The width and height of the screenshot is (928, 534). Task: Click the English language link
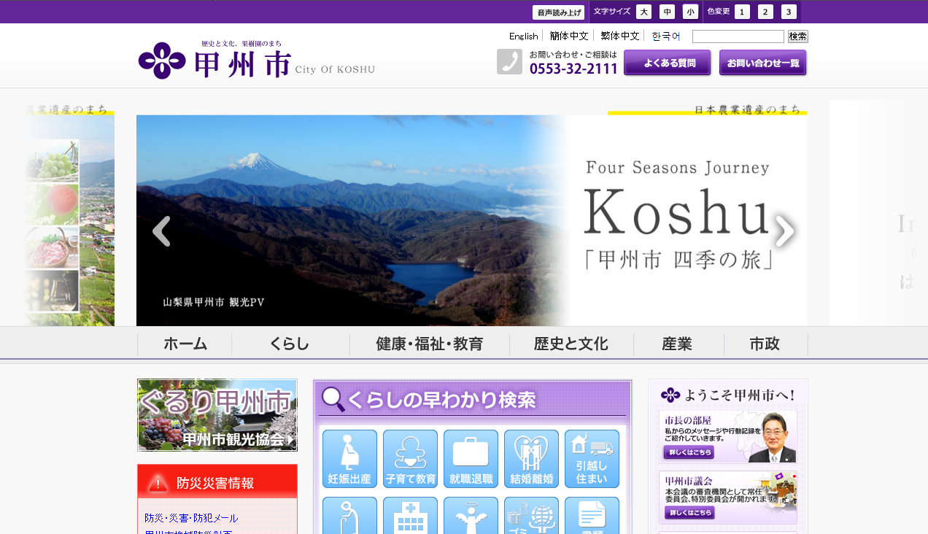[523, 36]
